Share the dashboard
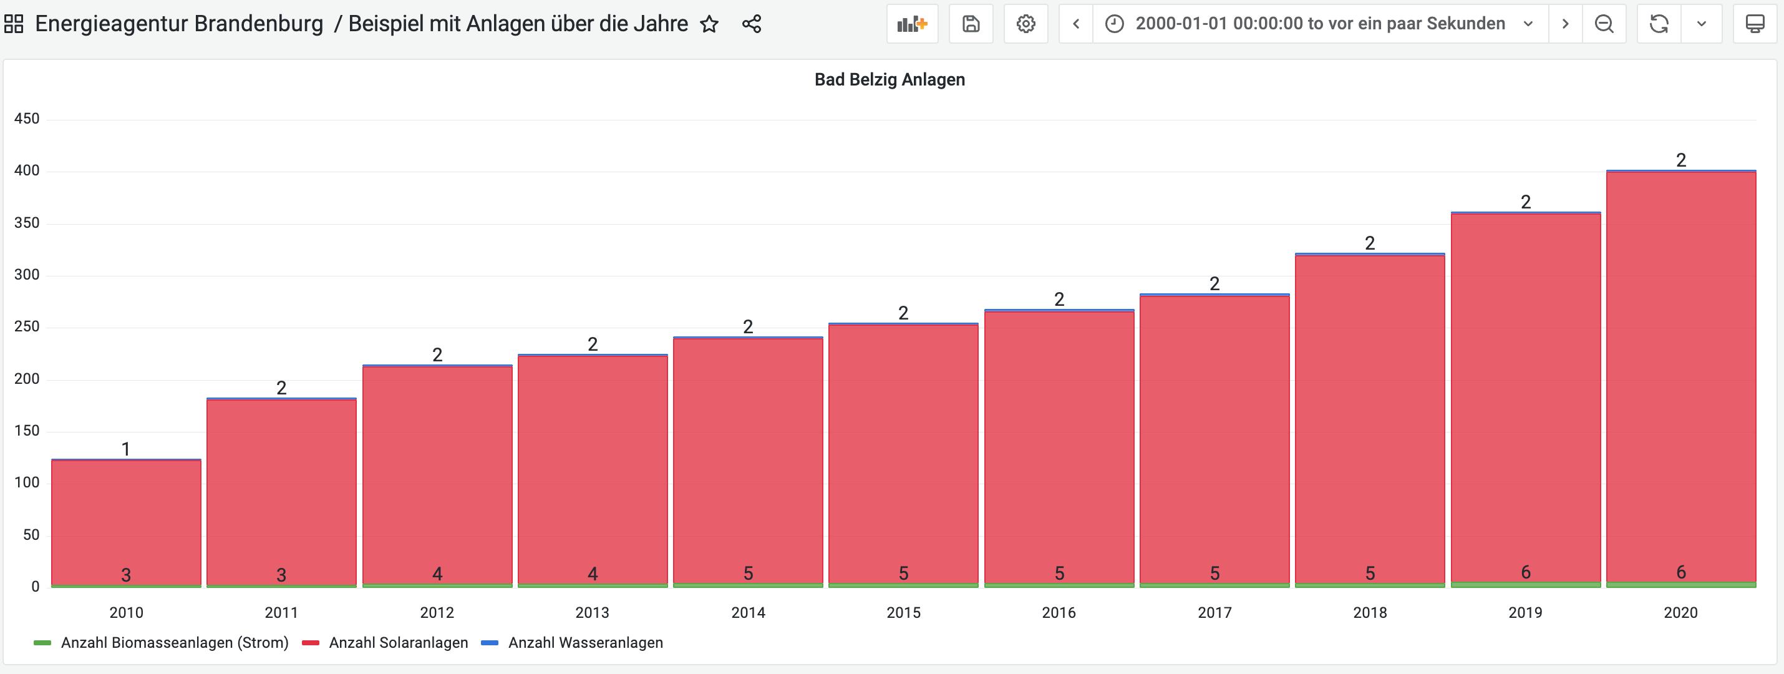Image resolution: width=1784 pixels, height=674 pixels. tap(752, 23)
